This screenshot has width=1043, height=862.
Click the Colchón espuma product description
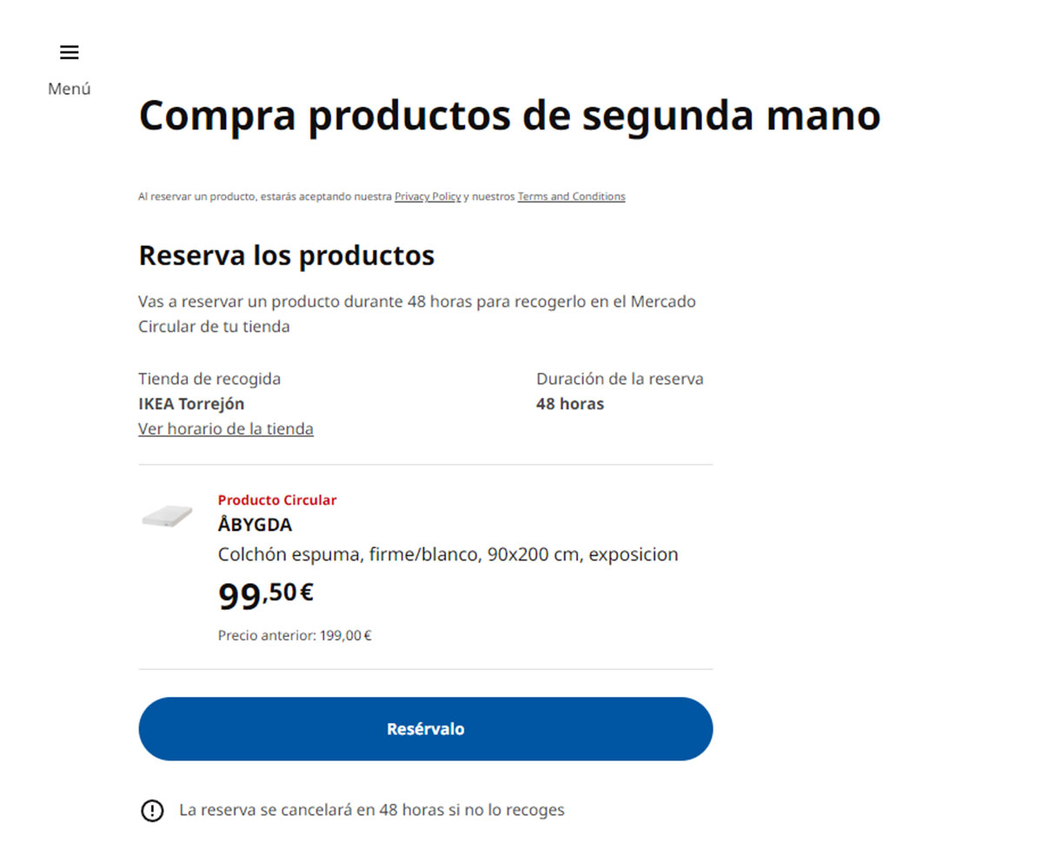point(448,554)
